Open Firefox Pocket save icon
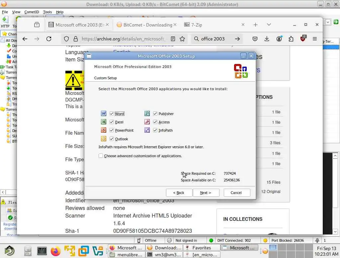This screenshot has height=258, width=340. click(255, 39)
